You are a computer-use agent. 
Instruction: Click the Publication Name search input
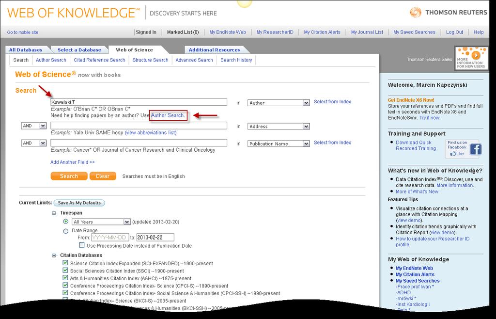[139, 143]
